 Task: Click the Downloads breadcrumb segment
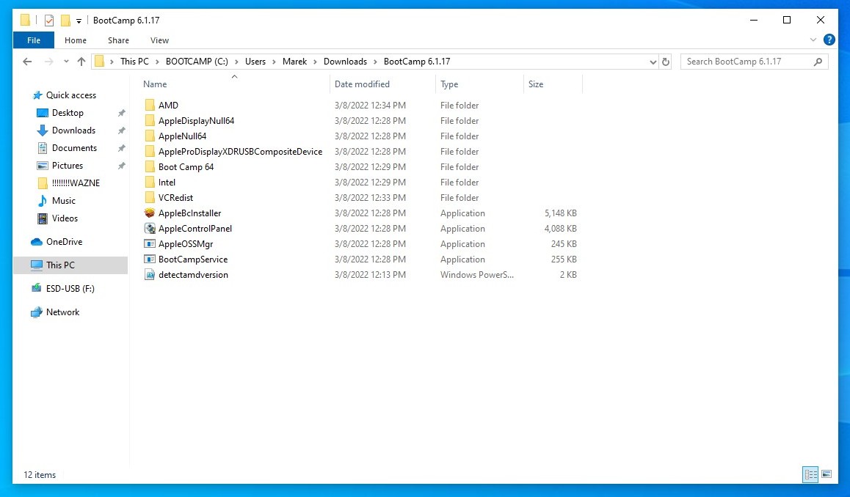[x=345, y=62]
